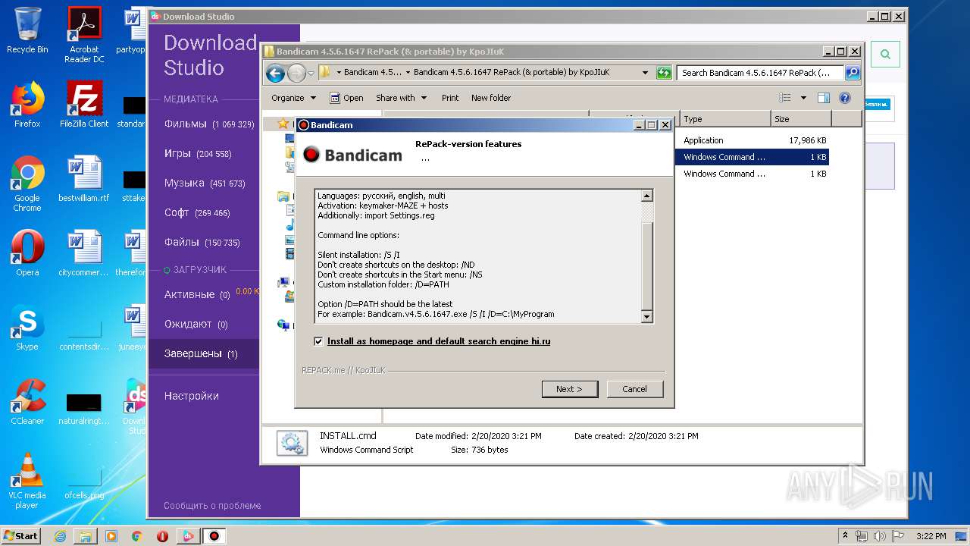The width and height of the screenshot is (970, 546).
Task: Click Open in Explorer toolbar
Action: click(346, 98)
